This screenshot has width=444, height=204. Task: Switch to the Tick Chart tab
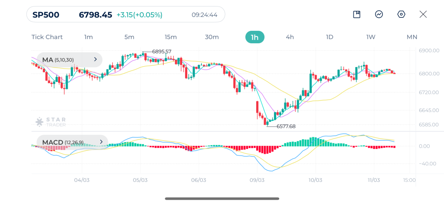(x=47, y=37)
